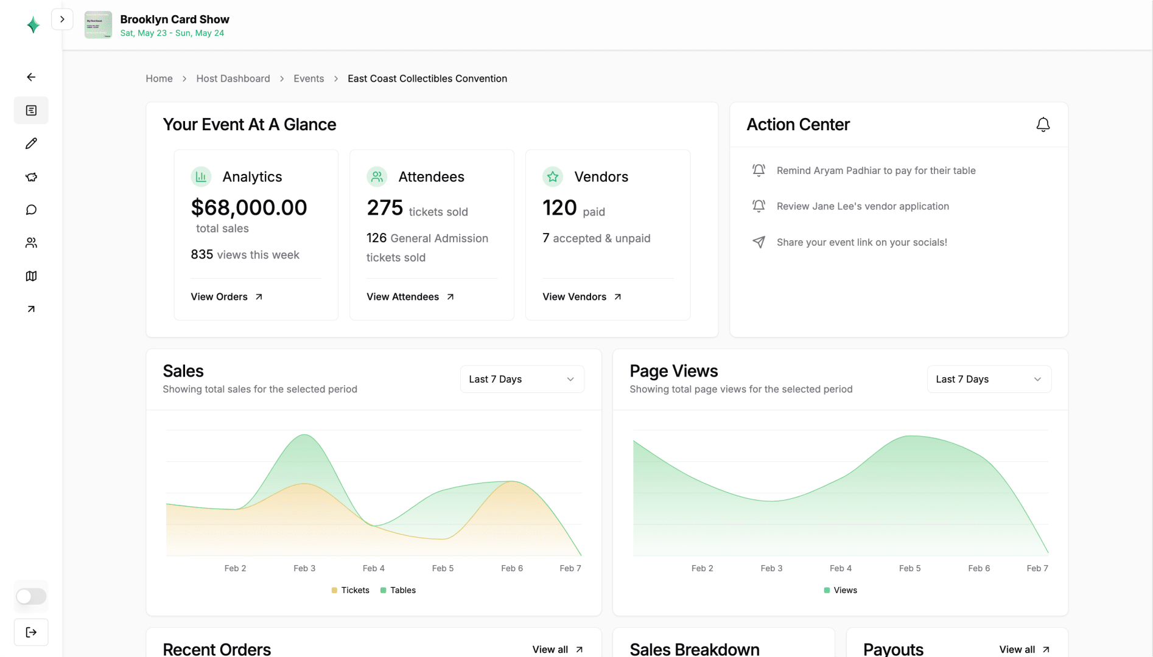Click the logout icon at bottom left

[x=31, y=632]
